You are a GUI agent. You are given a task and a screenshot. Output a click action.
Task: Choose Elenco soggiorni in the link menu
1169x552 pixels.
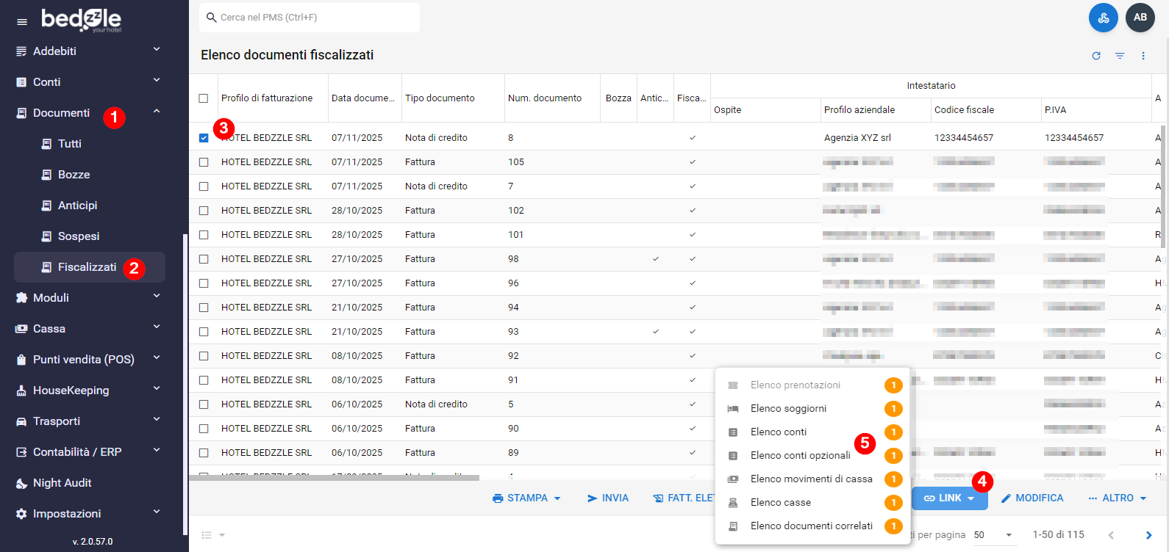coord(788,409)
